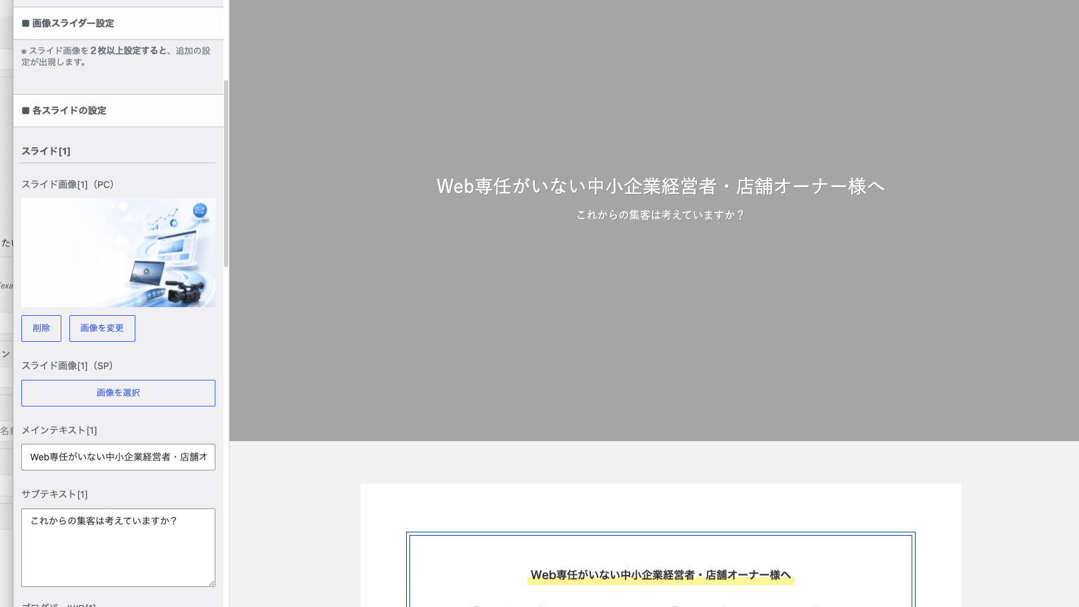This screenshot has width=1079, height=607.
Task: Click the 削除 button for slide image
Action: [41, 328]
